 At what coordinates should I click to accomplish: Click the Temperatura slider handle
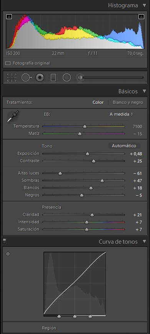pos(85,126)
